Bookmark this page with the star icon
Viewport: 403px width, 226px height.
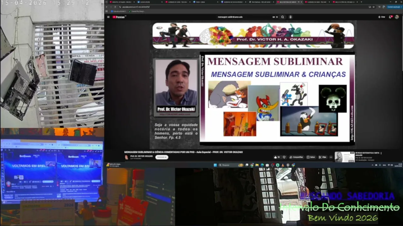[x=374, y=7]
